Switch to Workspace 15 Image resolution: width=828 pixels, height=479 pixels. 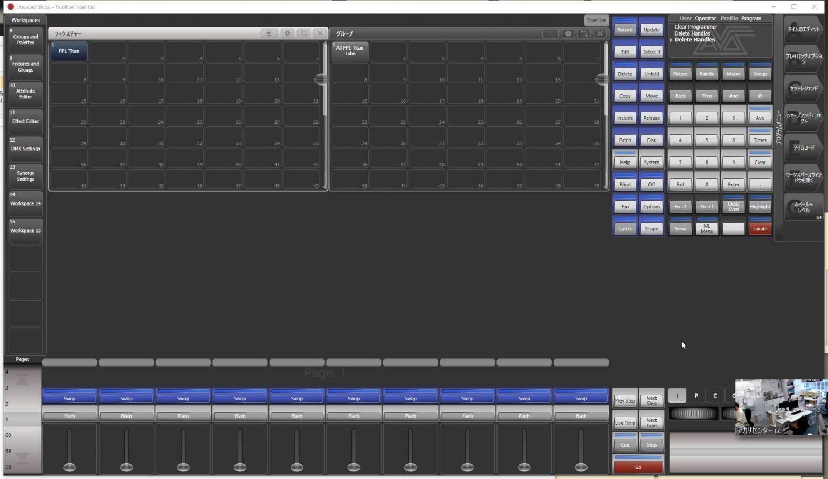pos(25,230)
